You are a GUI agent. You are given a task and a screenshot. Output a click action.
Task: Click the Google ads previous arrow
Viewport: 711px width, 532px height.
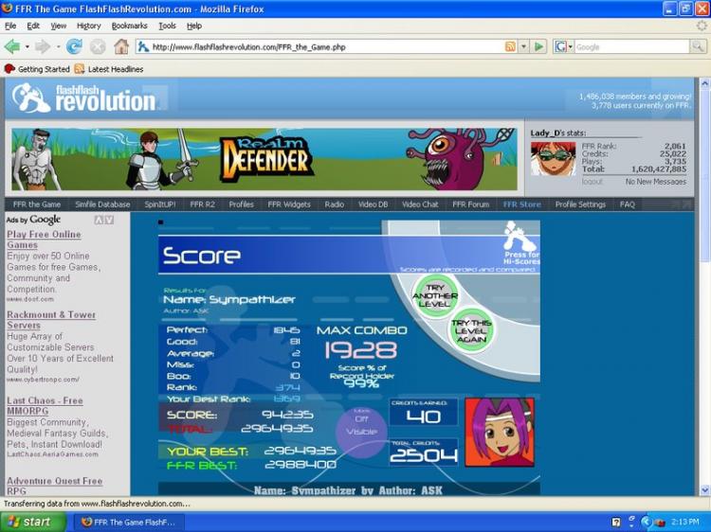[x=99, y=220]
